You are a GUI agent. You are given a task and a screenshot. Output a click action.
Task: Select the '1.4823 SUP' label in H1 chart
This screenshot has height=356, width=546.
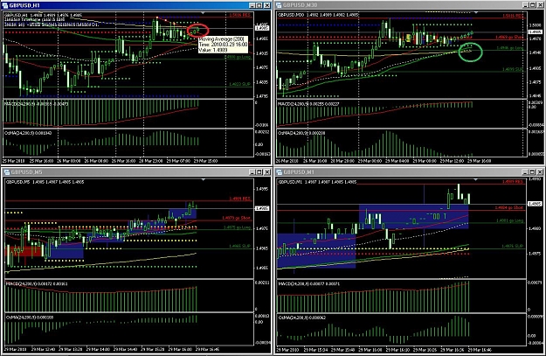click(240, 84)
